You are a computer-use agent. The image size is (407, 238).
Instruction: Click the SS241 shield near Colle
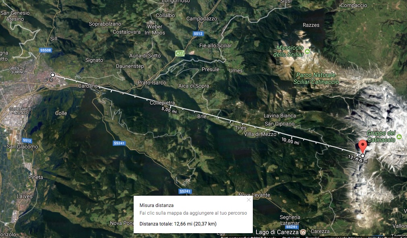point(119,143)
